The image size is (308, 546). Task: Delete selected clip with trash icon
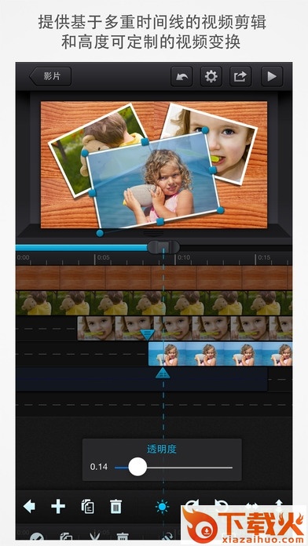tap(115, 506)
